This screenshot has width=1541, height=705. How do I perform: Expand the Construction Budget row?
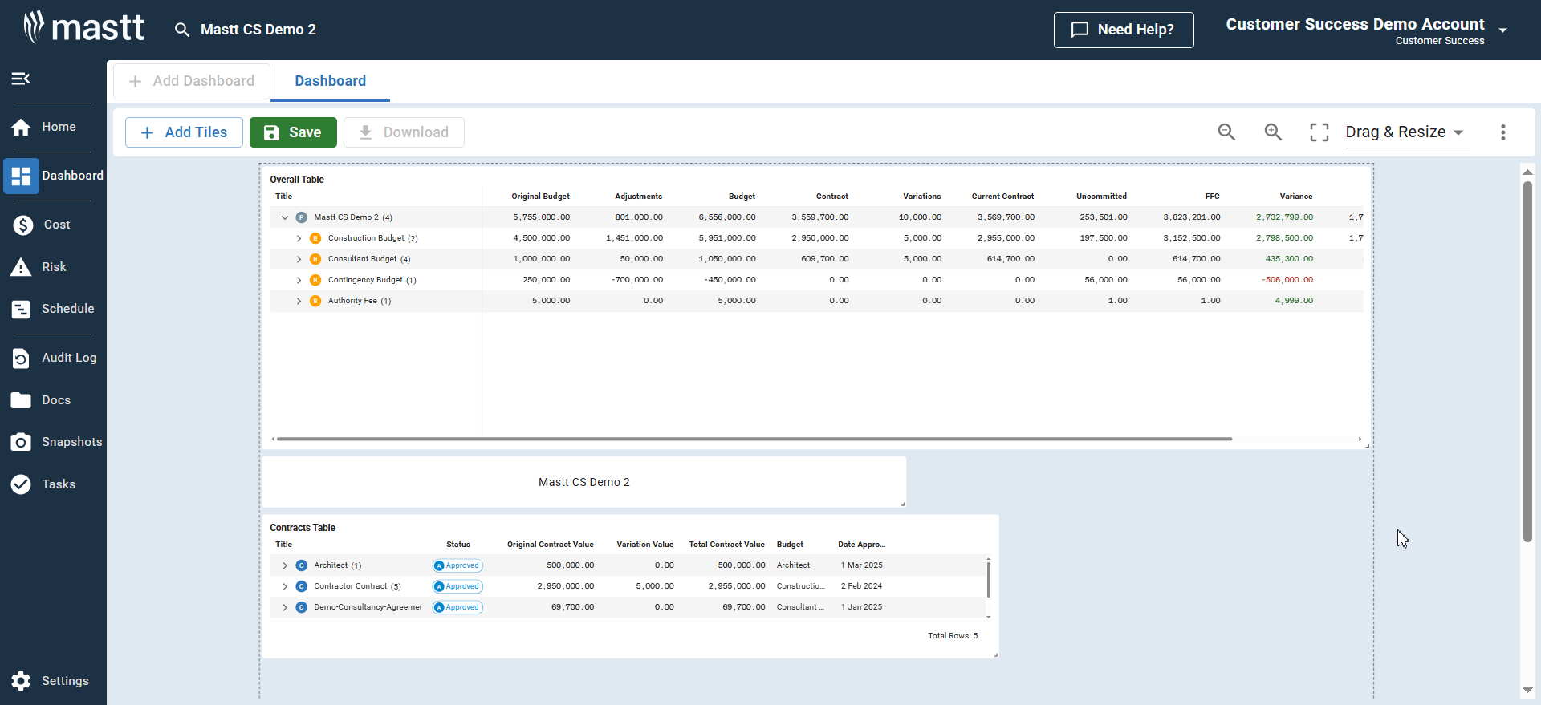click(299, 238)
